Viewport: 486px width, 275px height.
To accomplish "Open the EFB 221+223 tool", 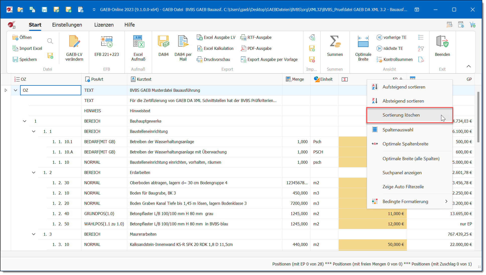I will pos(107,42).
